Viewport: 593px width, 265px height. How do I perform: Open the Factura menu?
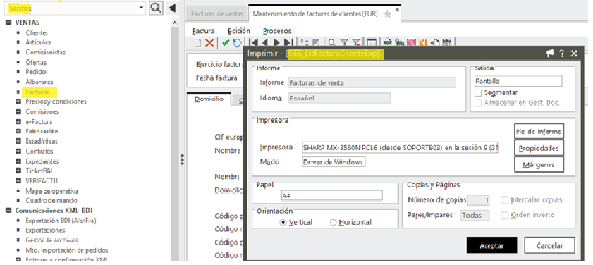click(x=204, y=31)
